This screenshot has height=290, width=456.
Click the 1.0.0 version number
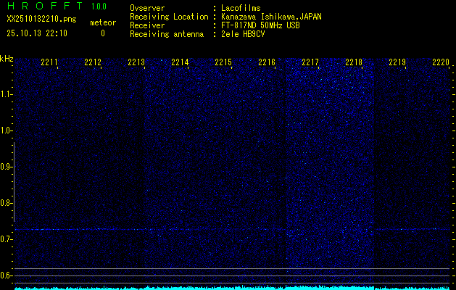[x=99, y=7]
